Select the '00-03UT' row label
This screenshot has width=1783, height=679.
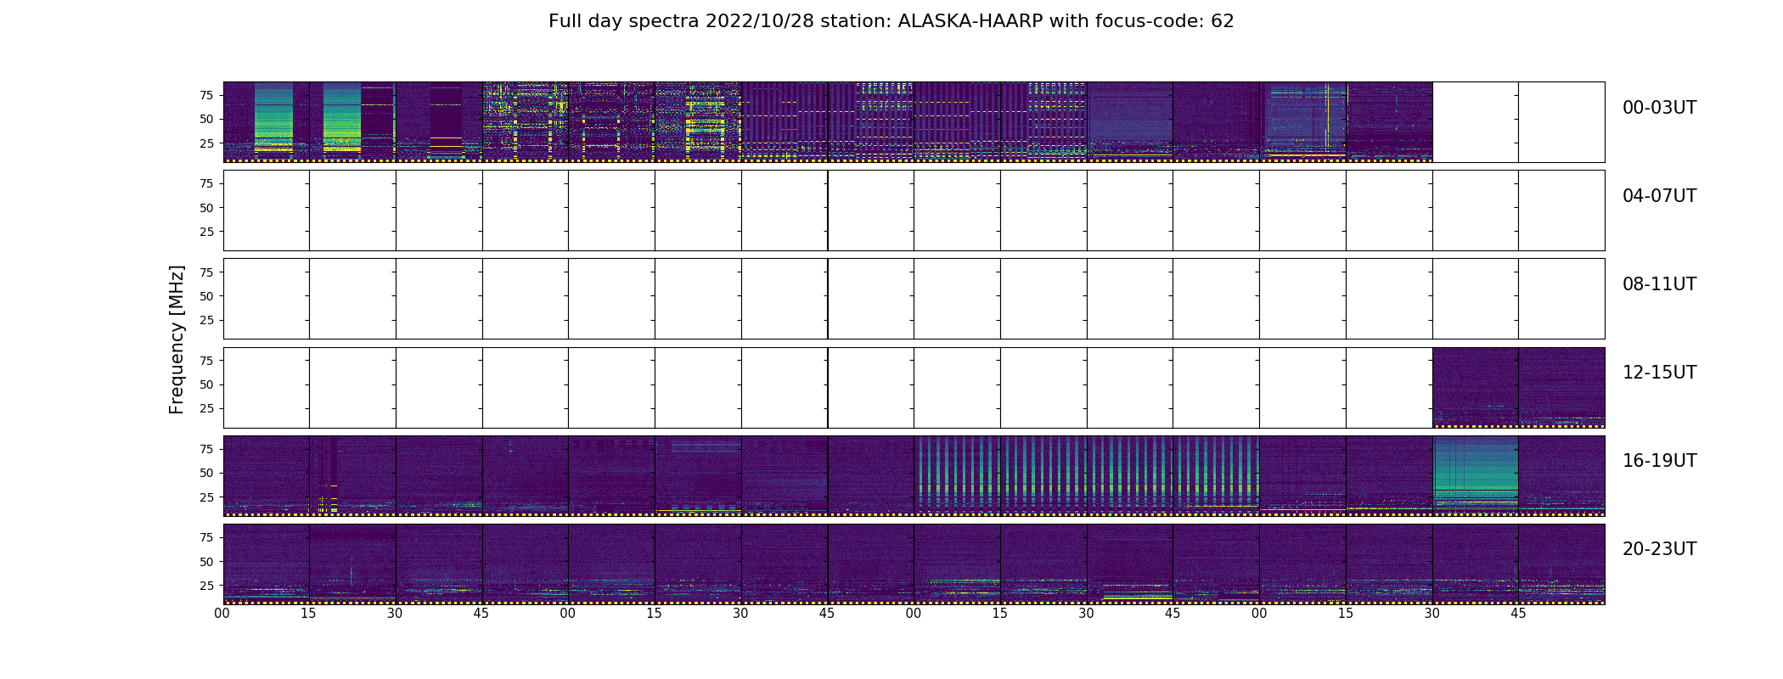[1659, 108]
